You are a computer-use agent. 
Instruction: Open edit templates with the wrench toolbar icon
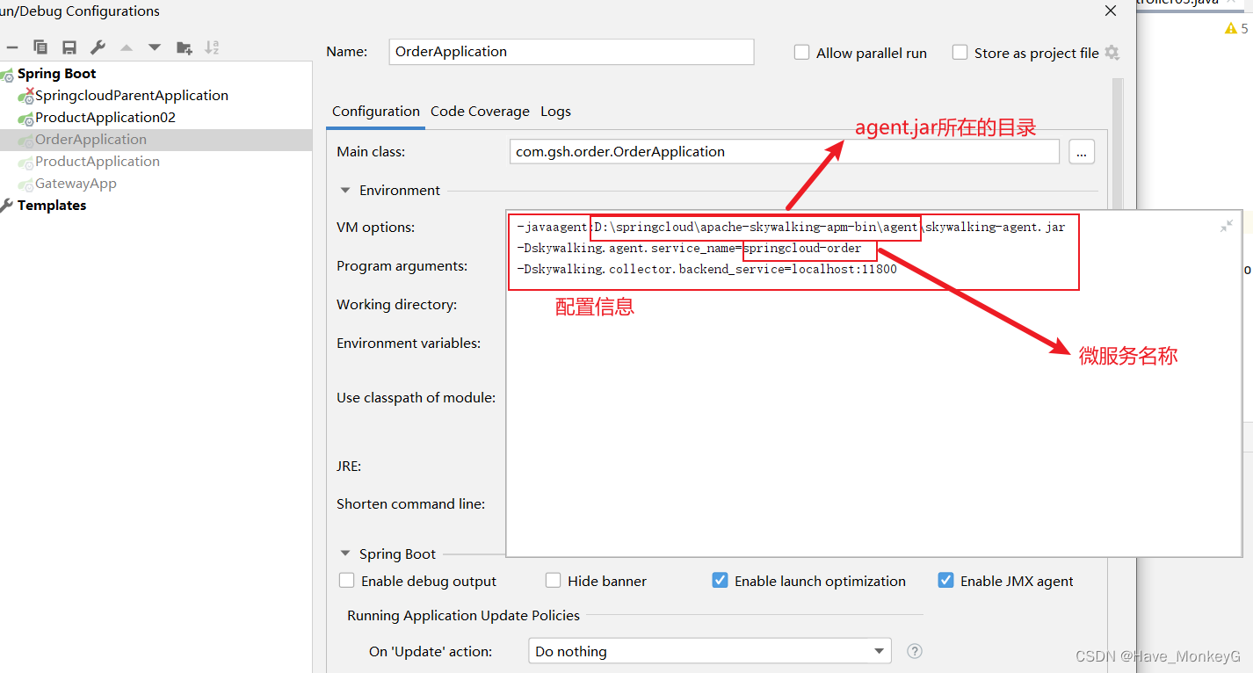(x=98, y=47)
